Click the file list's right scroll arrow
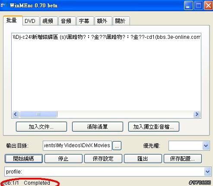The image size is (213, 186). coord(197,114)
